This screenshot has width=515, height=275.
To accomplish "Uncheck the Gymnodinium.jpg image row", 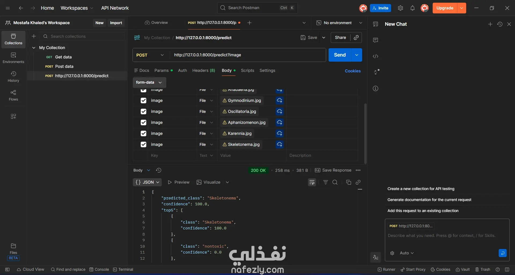I will point(144,101).
